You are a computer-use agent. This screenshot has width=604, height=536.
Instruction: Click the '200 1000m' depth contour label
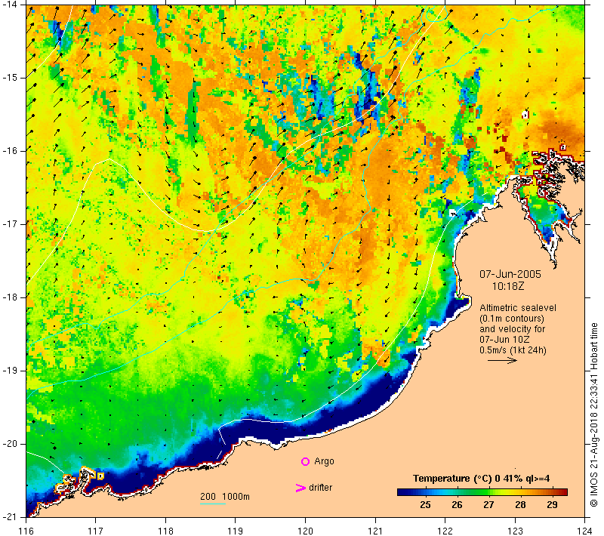[224, 497]
